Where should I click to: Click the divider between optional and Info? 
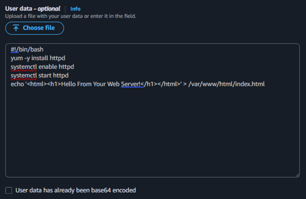pos(66,9)
